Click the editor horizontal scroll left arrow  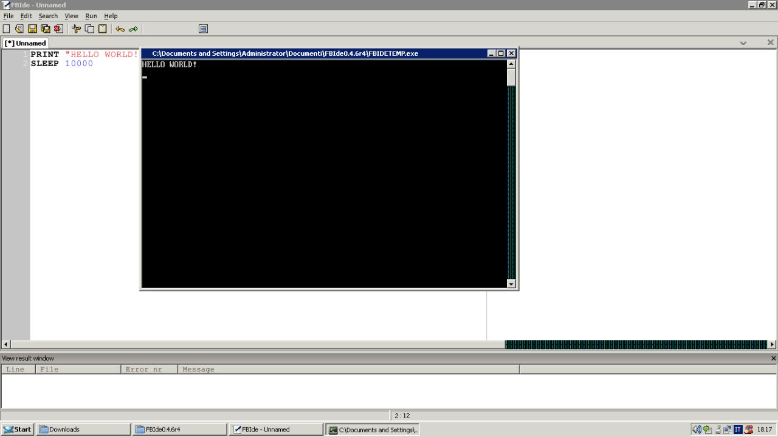(x=6, y=344)
